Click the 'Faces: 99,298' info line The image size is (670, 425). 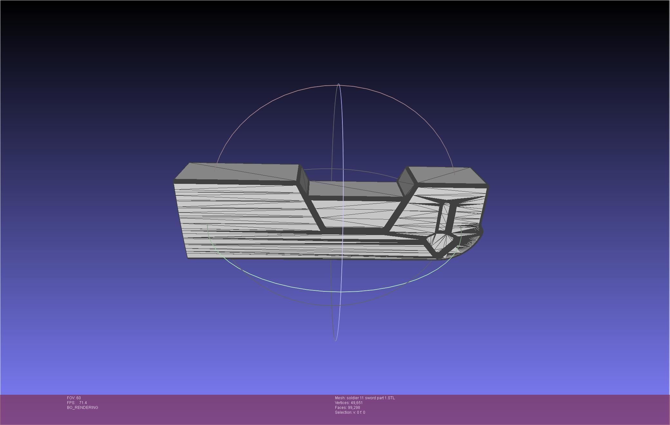(x=348, y=408)
